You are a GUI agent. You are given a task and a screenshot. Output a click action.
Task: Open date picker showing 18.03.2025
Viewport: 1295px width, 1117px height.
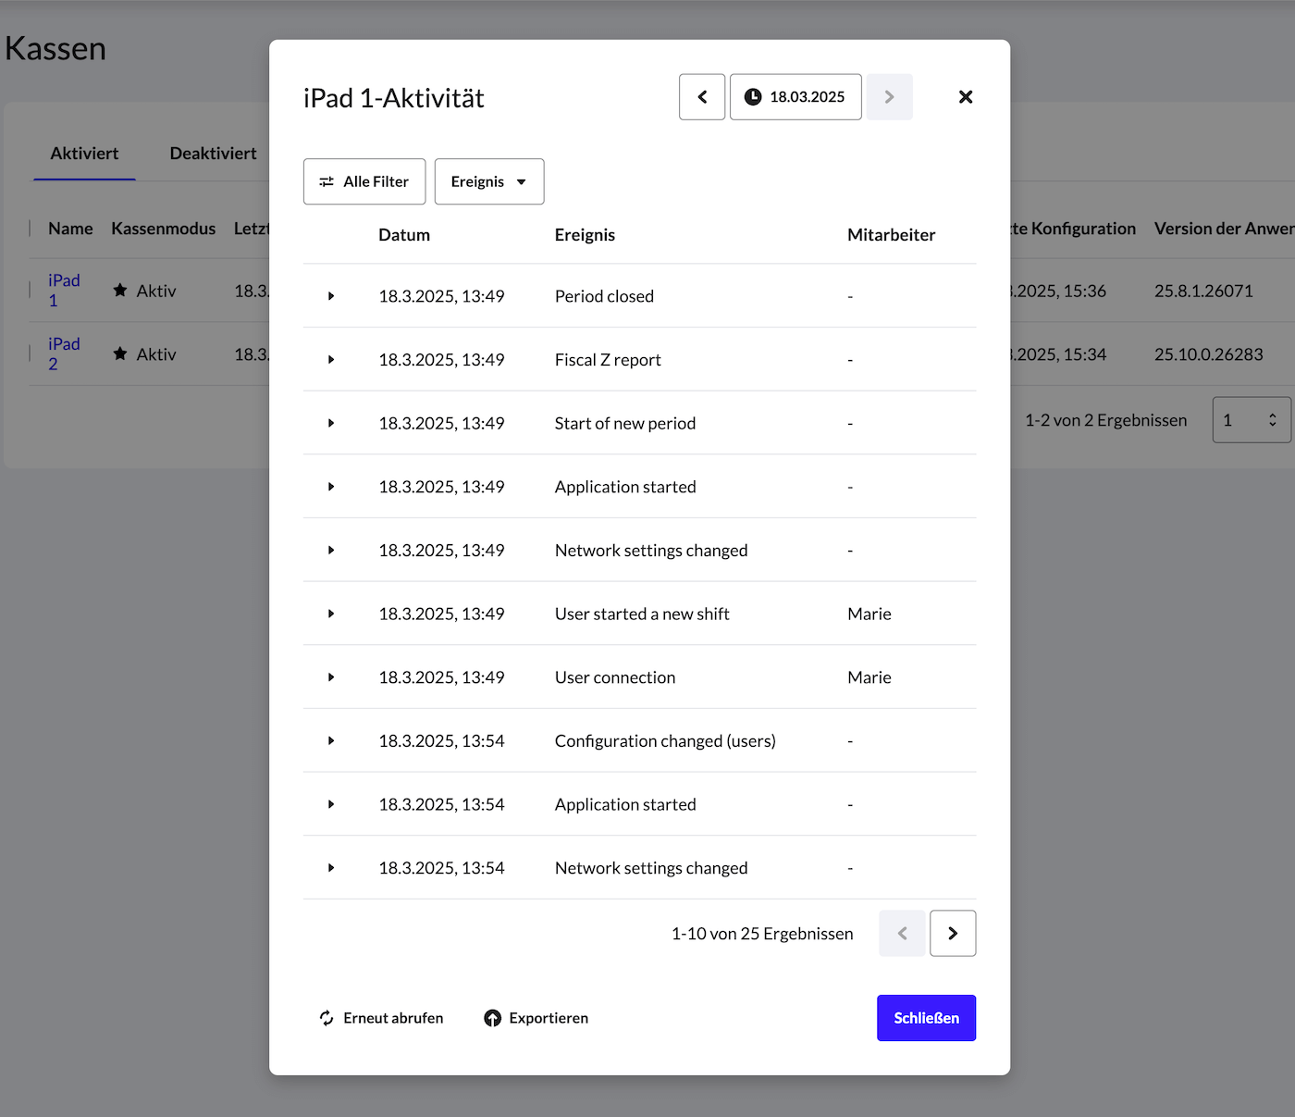coord(795,97)
